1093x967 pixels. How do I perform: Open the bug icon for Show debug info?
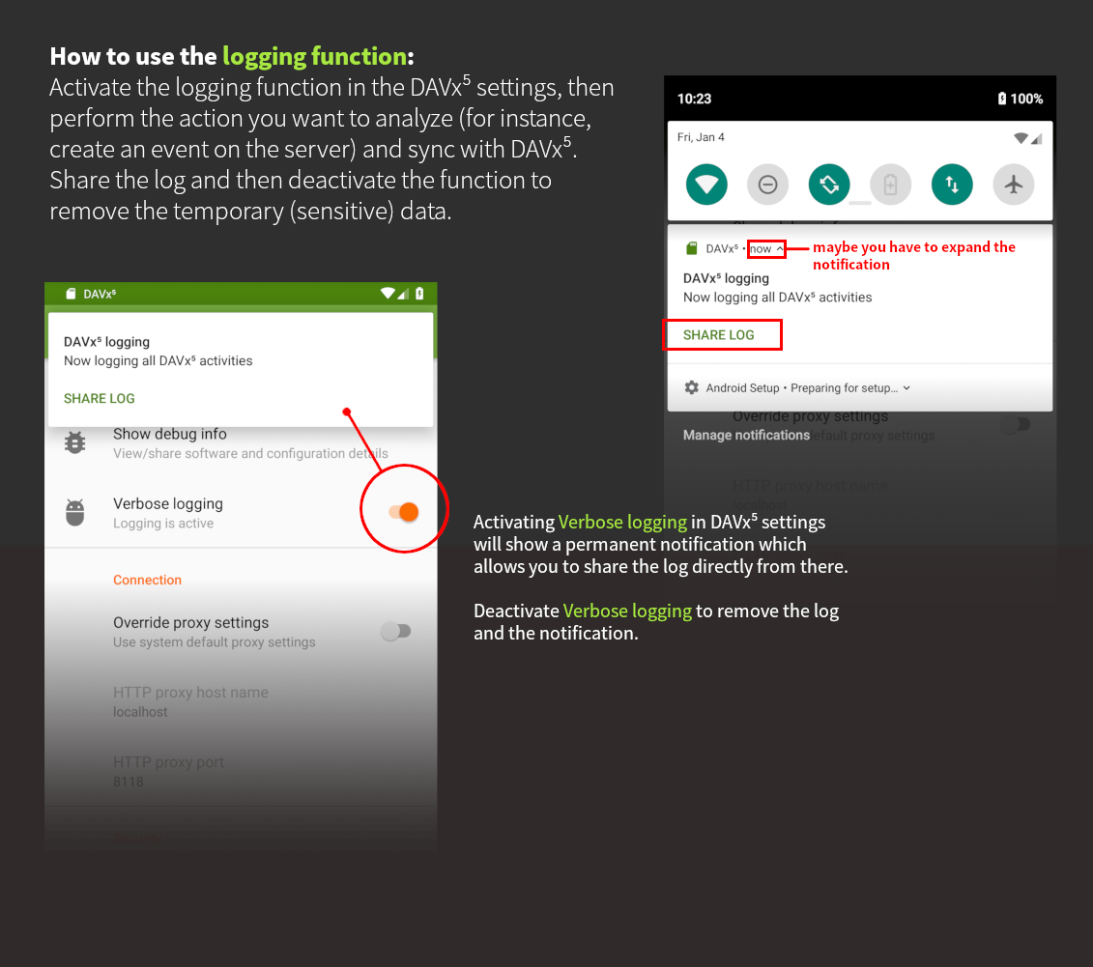click(x=74, y=442)
